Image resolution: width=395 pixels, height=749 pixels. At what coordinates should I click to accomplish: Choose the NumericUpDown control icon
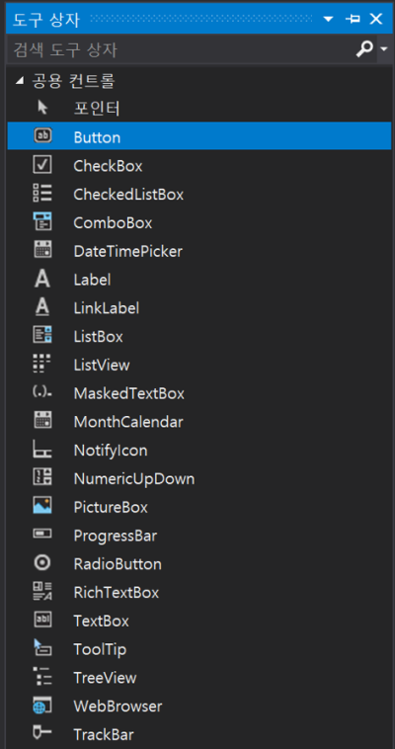(42, 477)
